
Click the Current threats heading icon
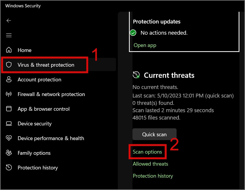point(136,75)
